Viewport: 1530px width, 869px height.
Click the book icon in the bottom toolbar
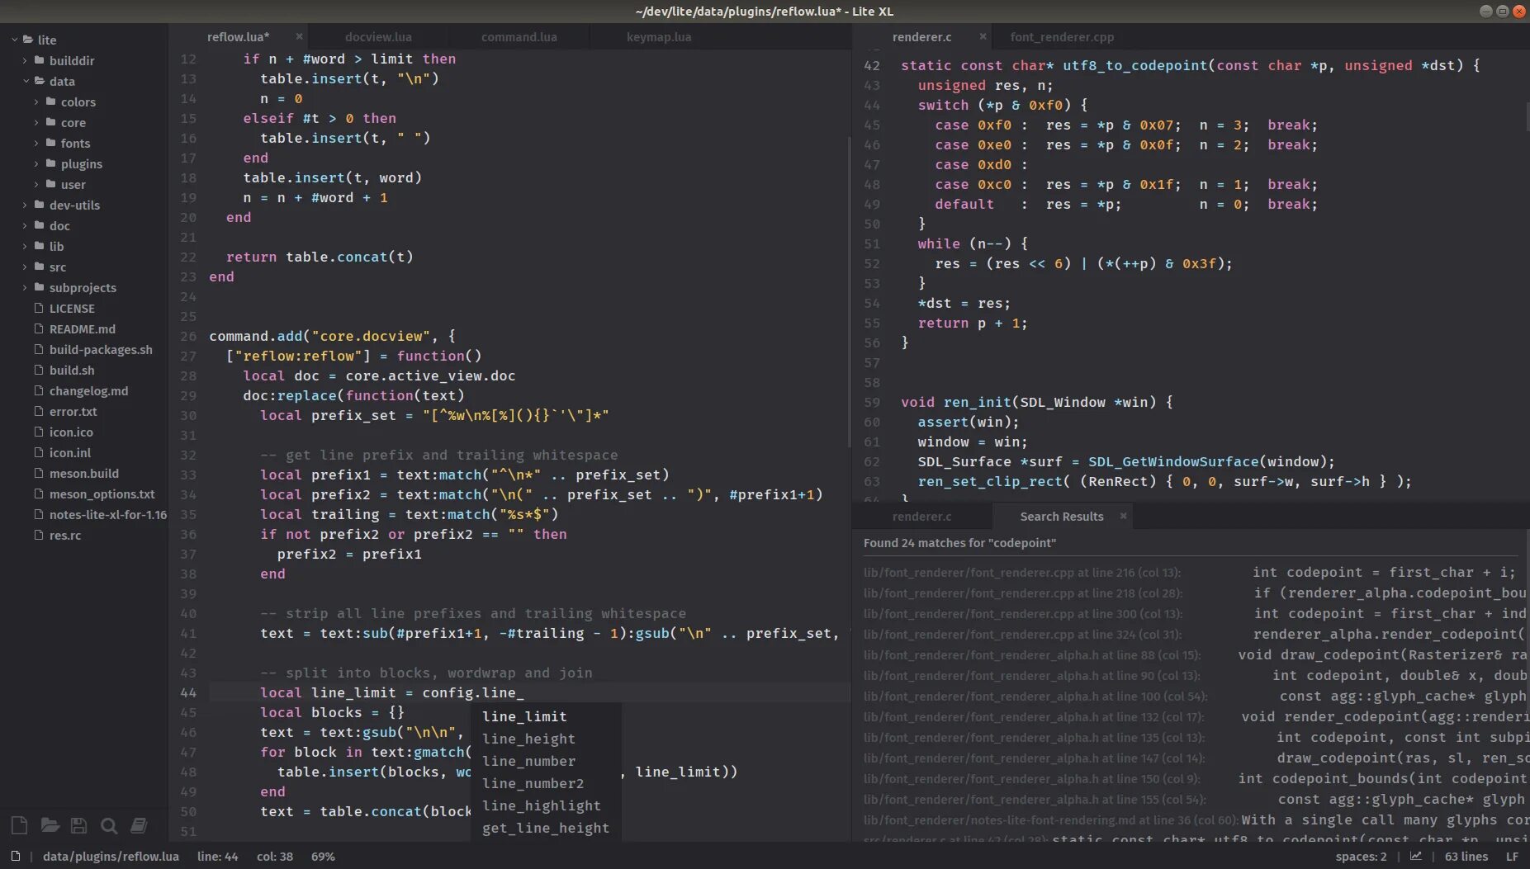[x=139, y=825]
